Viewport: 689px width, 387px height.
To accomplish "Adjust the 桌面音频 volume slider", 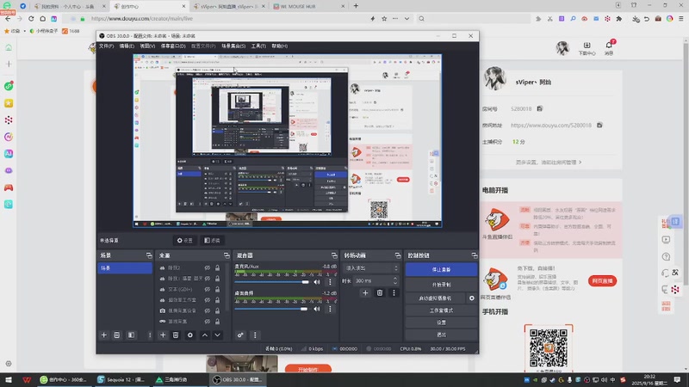I will pos(272,309).
